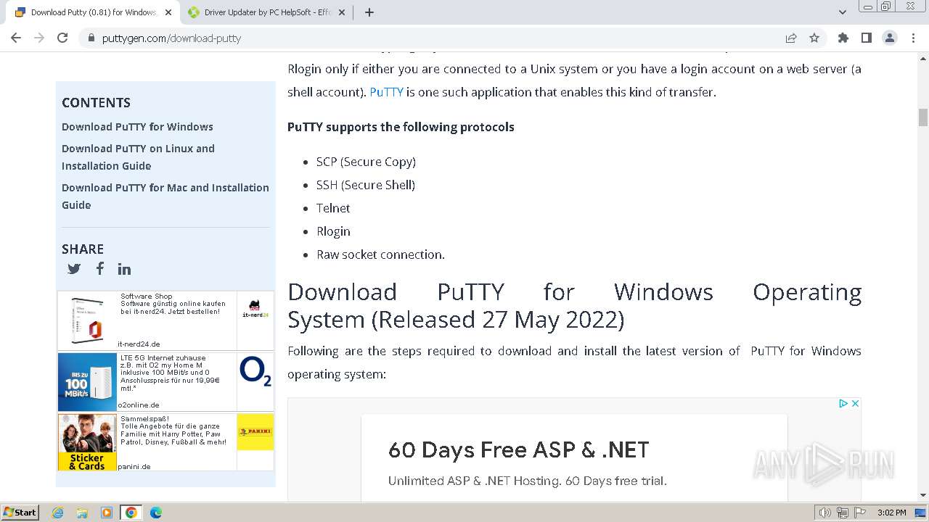Click the puttygen.com address bar

[435, 38]
